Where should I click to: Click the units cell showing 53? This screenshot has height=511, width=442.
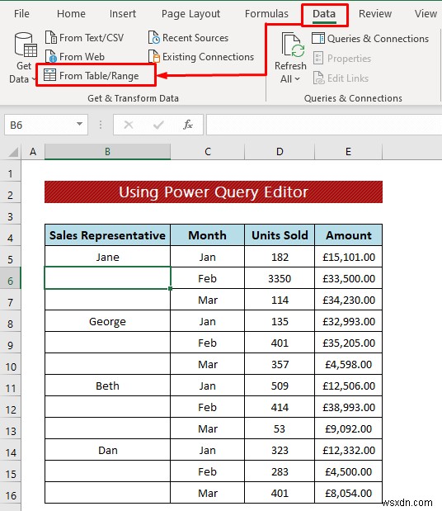[280, 428]
